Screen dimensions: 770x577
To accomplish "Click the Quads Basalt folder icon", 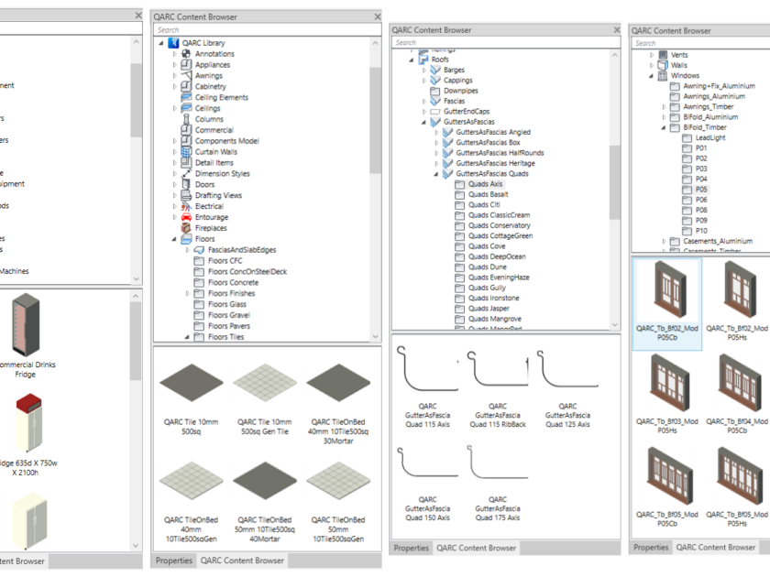I will point(460,195).
